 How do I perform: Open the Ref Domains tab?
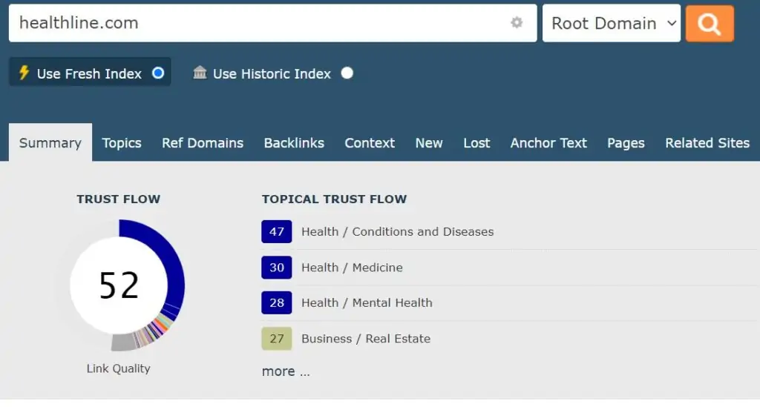click(203, 143)
